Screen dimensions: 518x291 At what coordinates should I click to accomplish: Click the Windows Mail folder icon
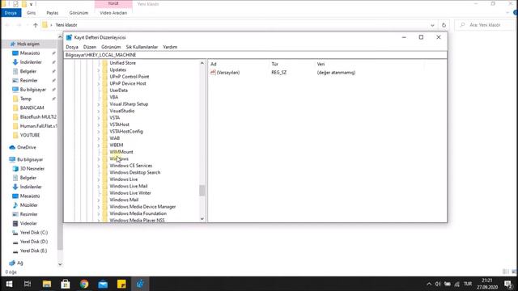pos(105,200)
